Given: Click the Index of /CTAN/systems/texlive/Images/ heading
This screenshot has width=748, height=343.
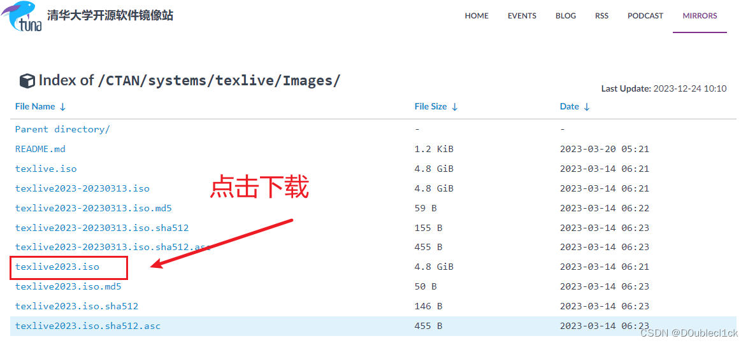Looking at the screenshot, I should 189,81.
